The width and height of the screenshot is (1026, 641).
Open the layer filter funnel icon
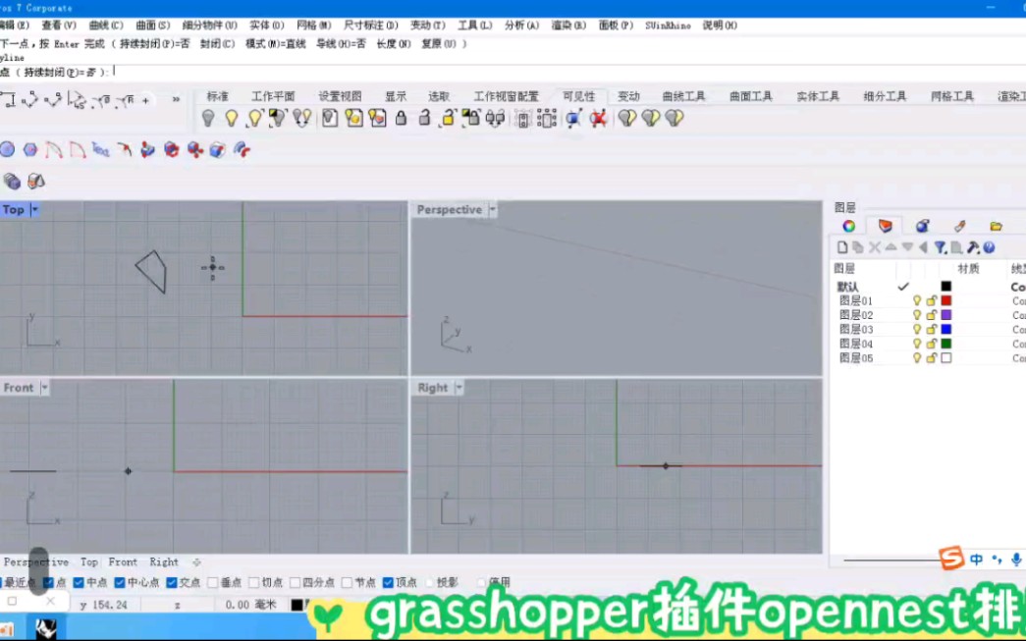941,246
